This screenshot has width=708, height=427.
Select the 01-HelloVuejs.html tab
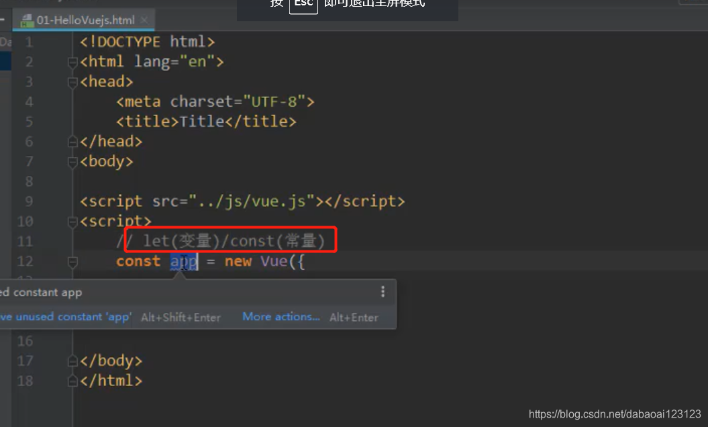(x=84, y=20)
